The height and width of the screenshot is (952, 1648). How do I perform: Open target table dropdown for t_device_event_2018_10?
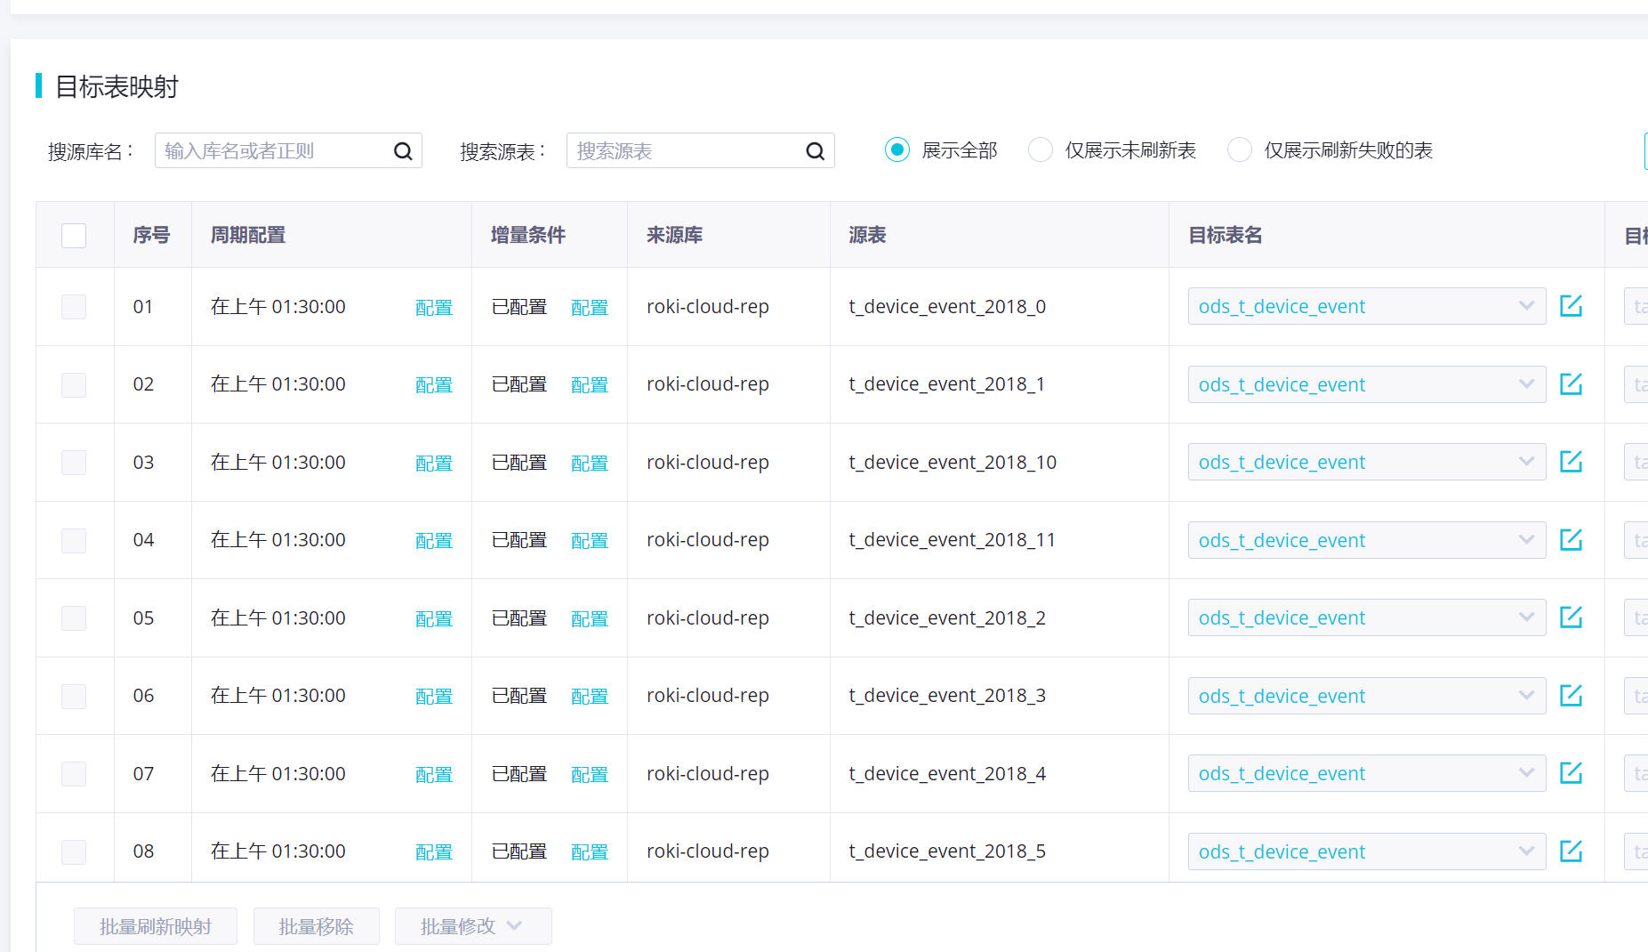coord(1367,462)
